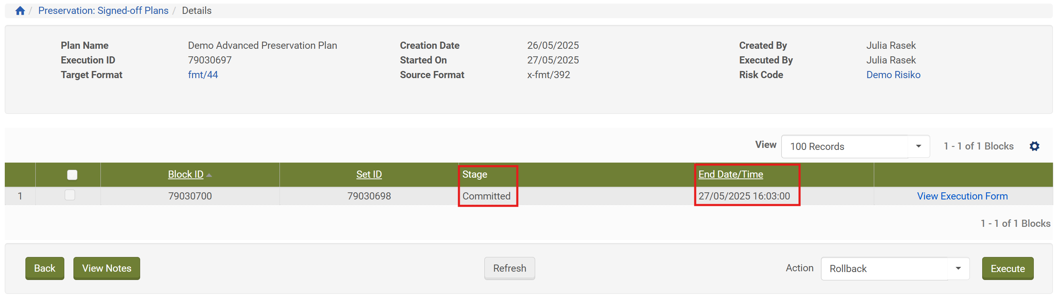The width and height of the screenshot is (1060, 301).
Task: Click the home breadcrumb icon
Action: coord(20,11)
